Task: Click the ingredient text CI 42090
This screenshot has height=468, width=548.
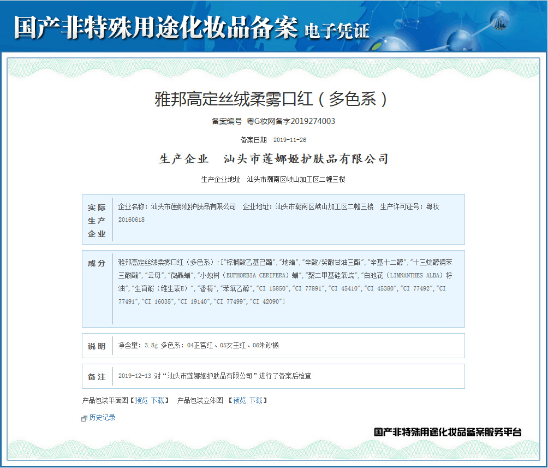Action: point(267,301)
